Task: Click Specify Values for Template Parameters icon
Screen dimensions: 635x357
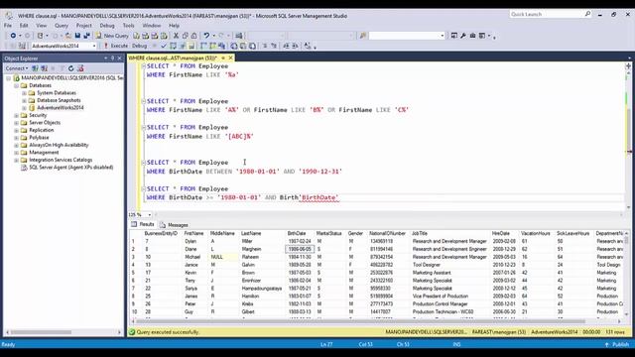Action: [x=308, y=46]
